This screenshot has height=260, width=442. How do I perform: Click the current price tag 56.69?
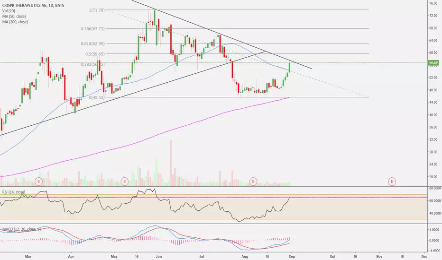[x=433, y=63]
